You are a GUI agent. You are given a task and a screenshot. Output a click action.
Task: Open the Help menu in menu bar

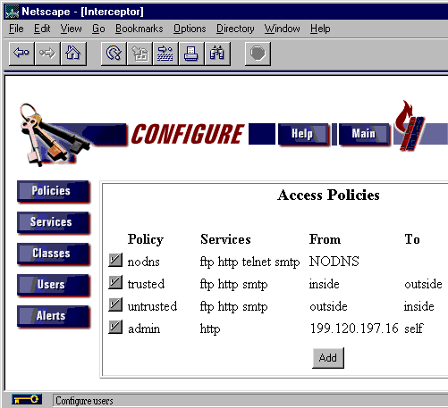pyautogui.click(x=320, y=29)
